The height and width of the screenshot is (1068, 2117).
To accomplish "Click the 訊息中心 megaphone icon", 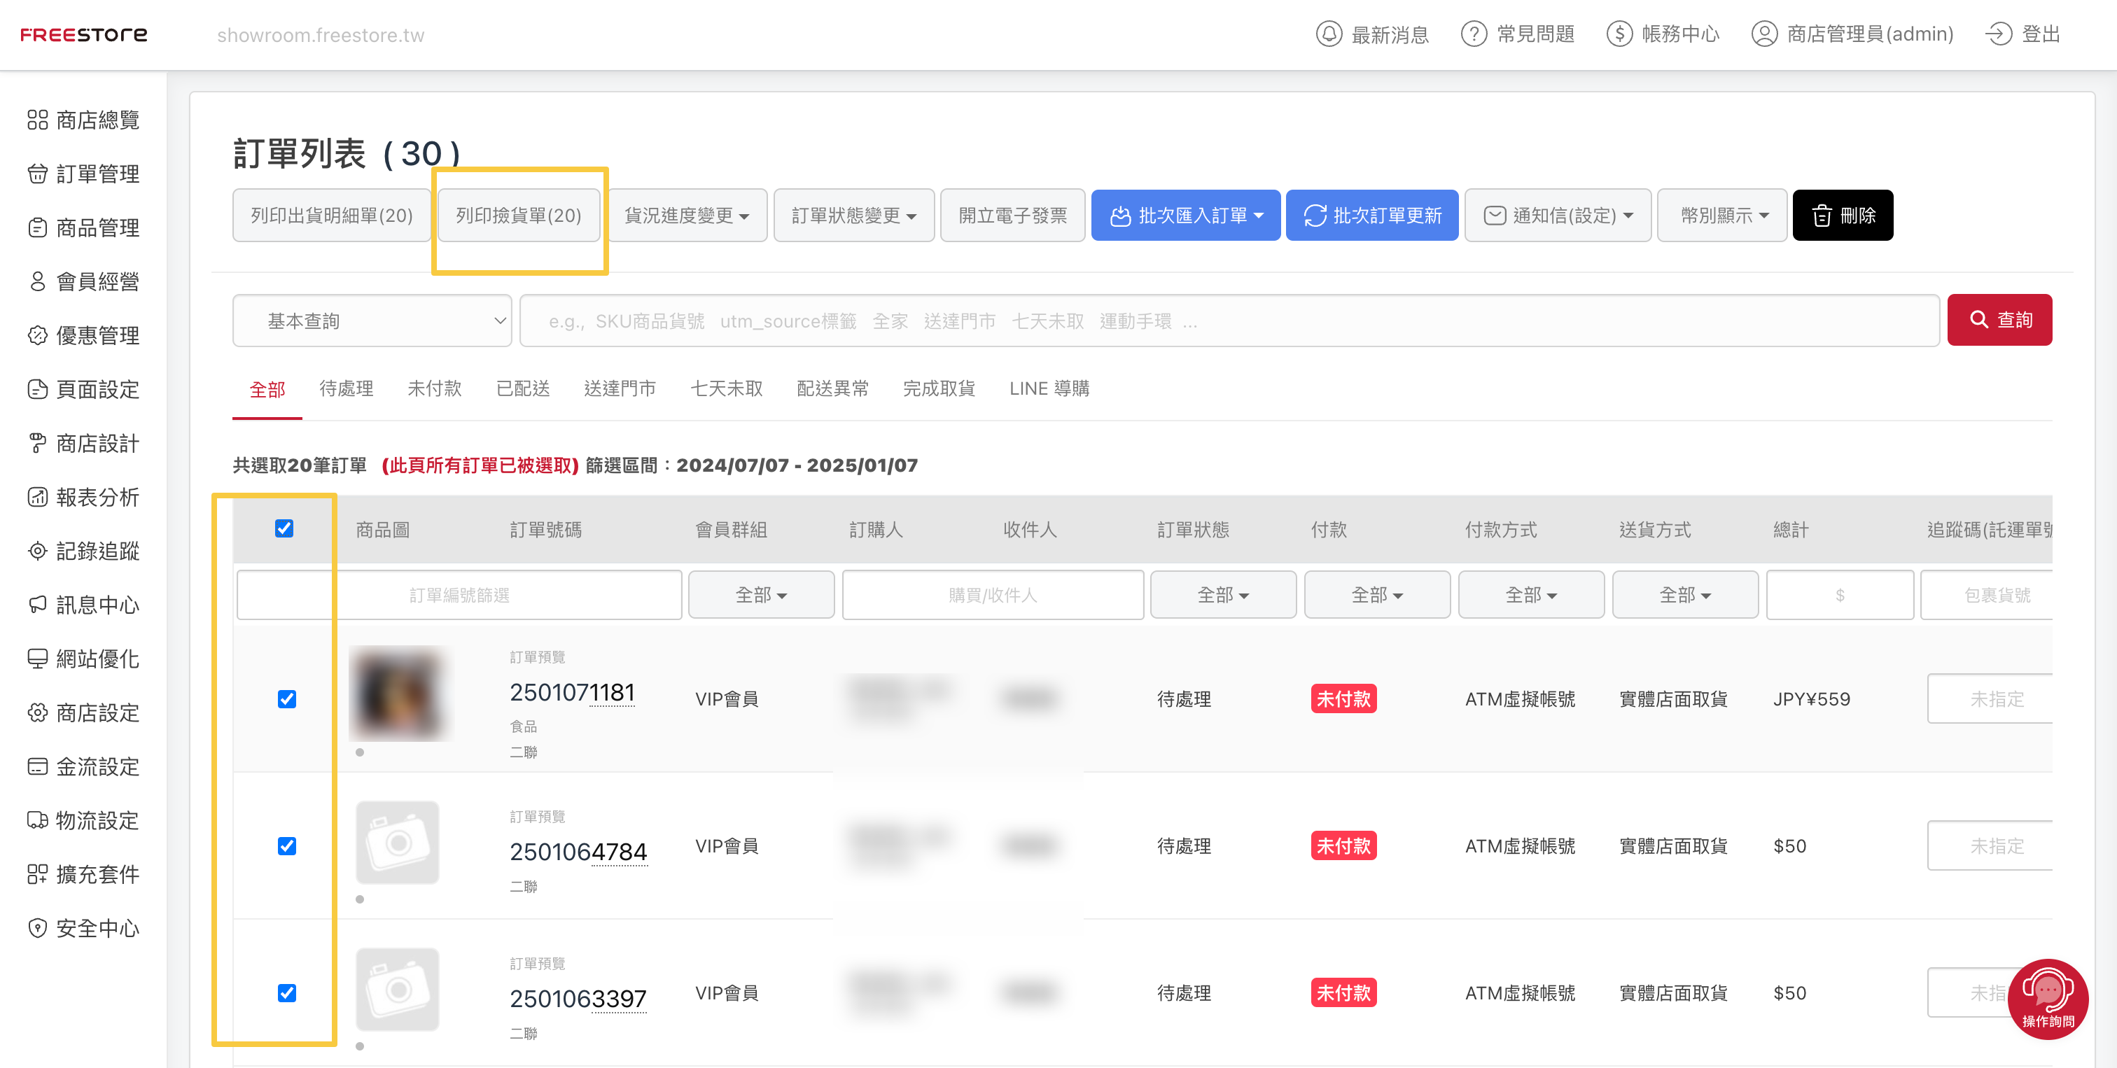I will [38, 605].
